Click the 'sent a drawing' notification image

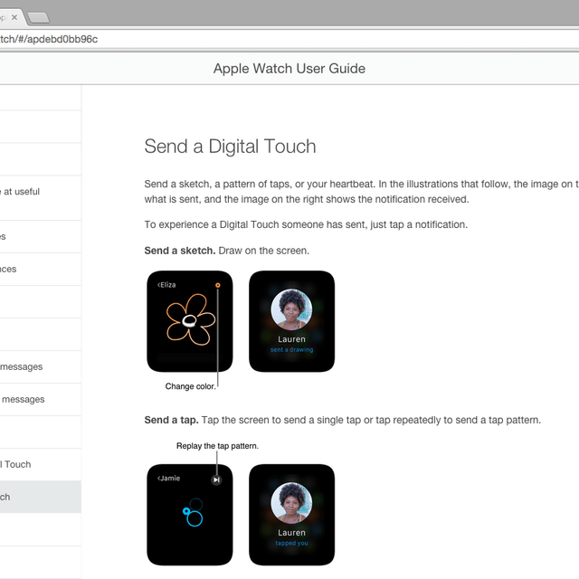291,321
